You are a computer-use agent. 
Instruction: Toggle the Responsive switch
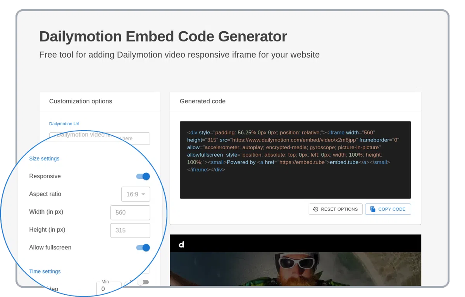(143, 176)
